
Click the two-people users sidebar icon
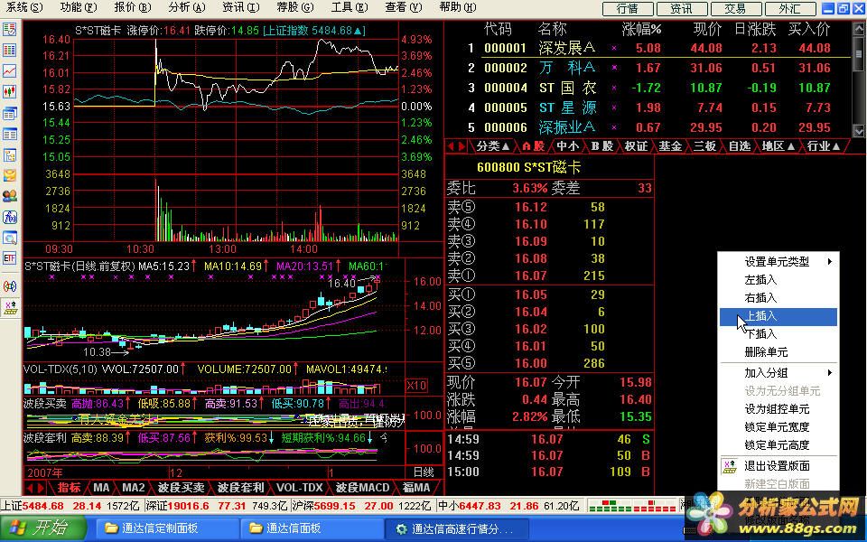coord(9,196)
